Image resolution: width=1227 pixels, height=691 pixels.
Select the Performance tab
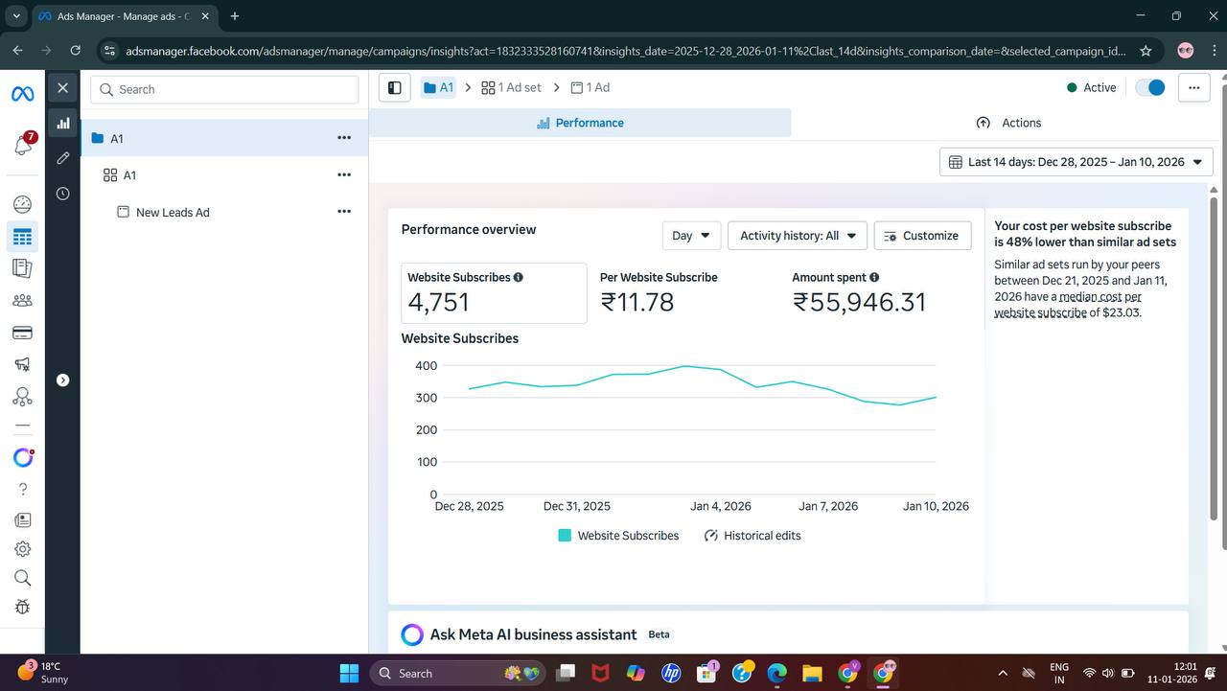tap(580, 123)
